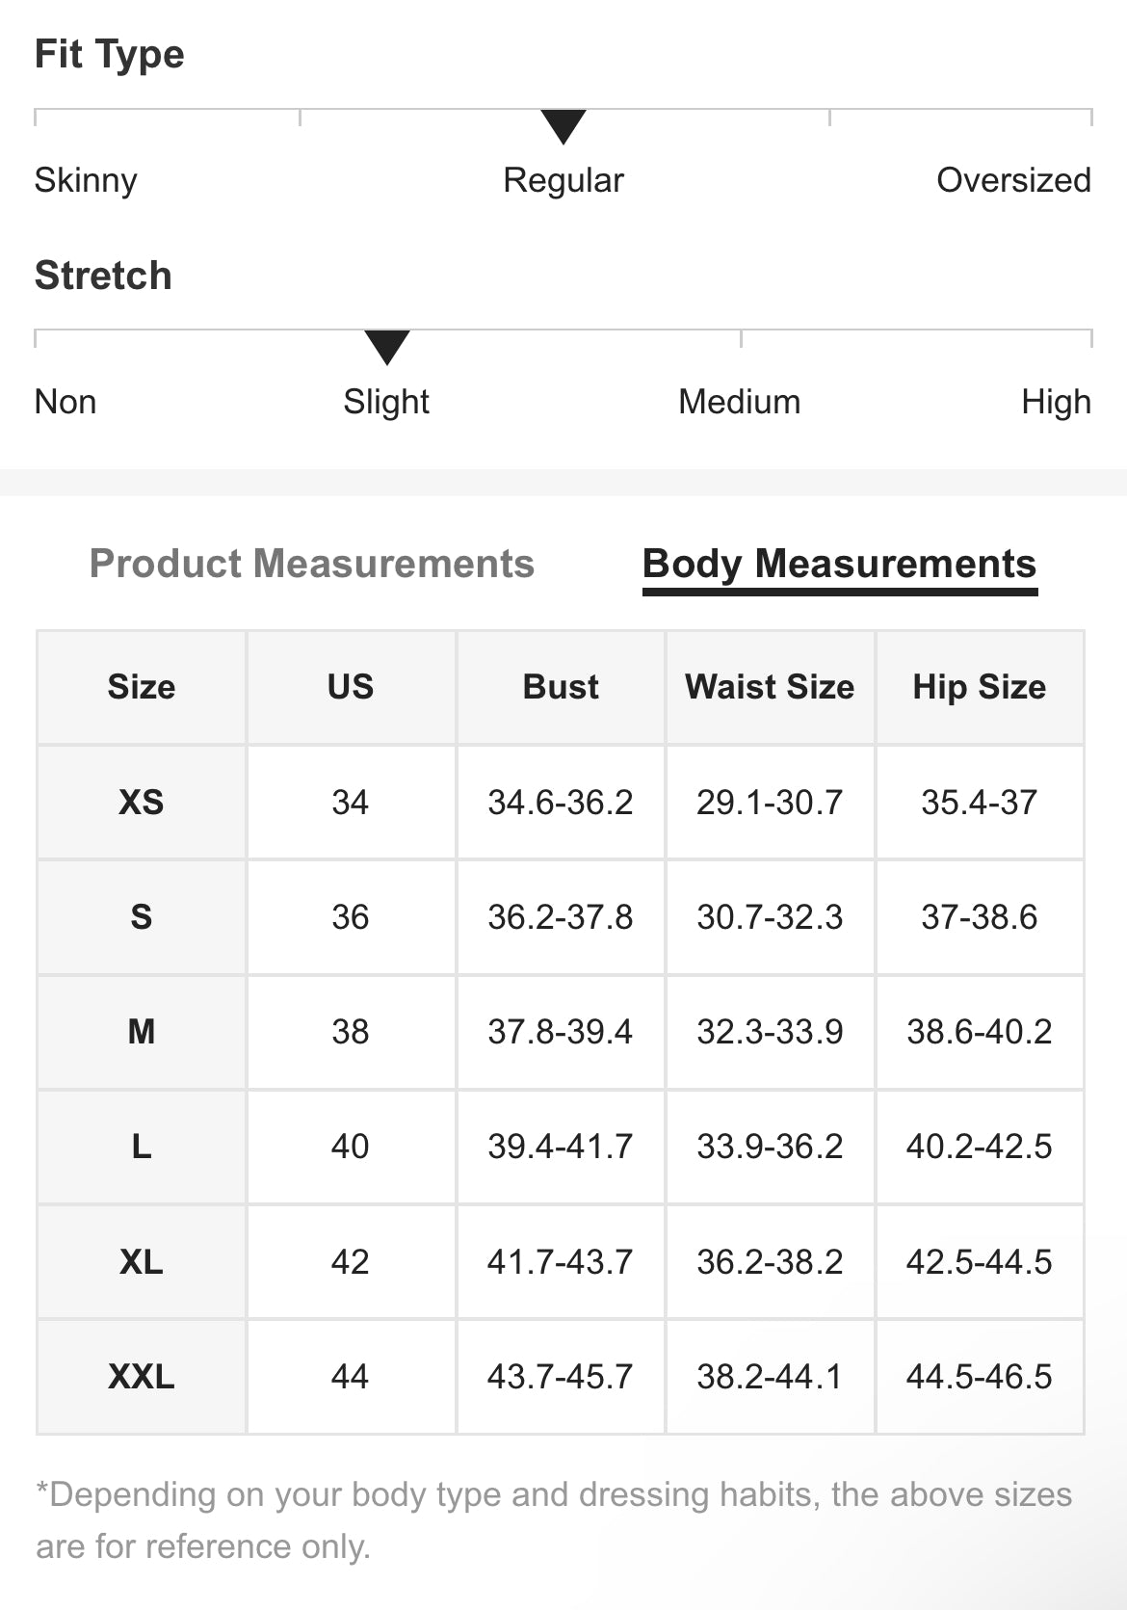The width and height of the screenshot is (1127, 1610).
Task: Click the L waist value 33.9-36.2
Action: coord(770,1147)
